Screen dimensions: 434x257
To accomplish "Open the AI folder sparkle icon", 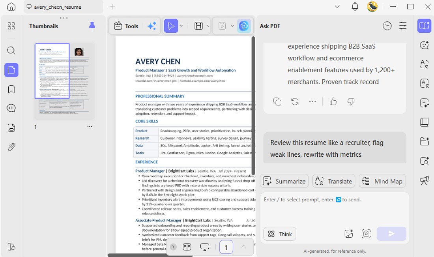I will tap(424, 141).
